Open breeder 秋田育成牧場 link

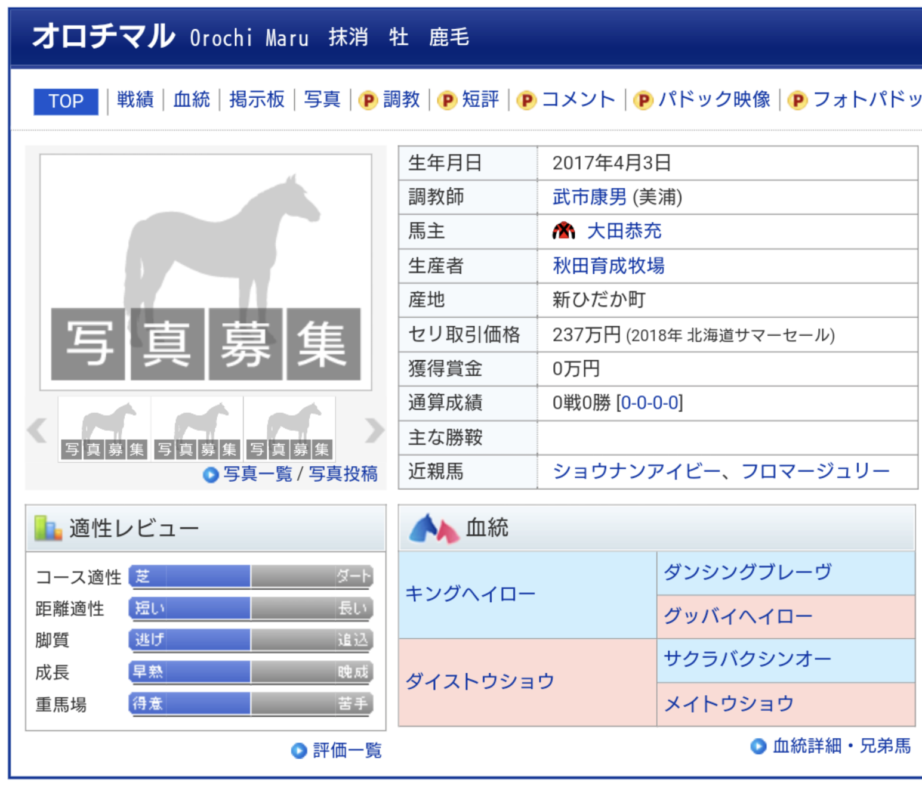[609, 265]
